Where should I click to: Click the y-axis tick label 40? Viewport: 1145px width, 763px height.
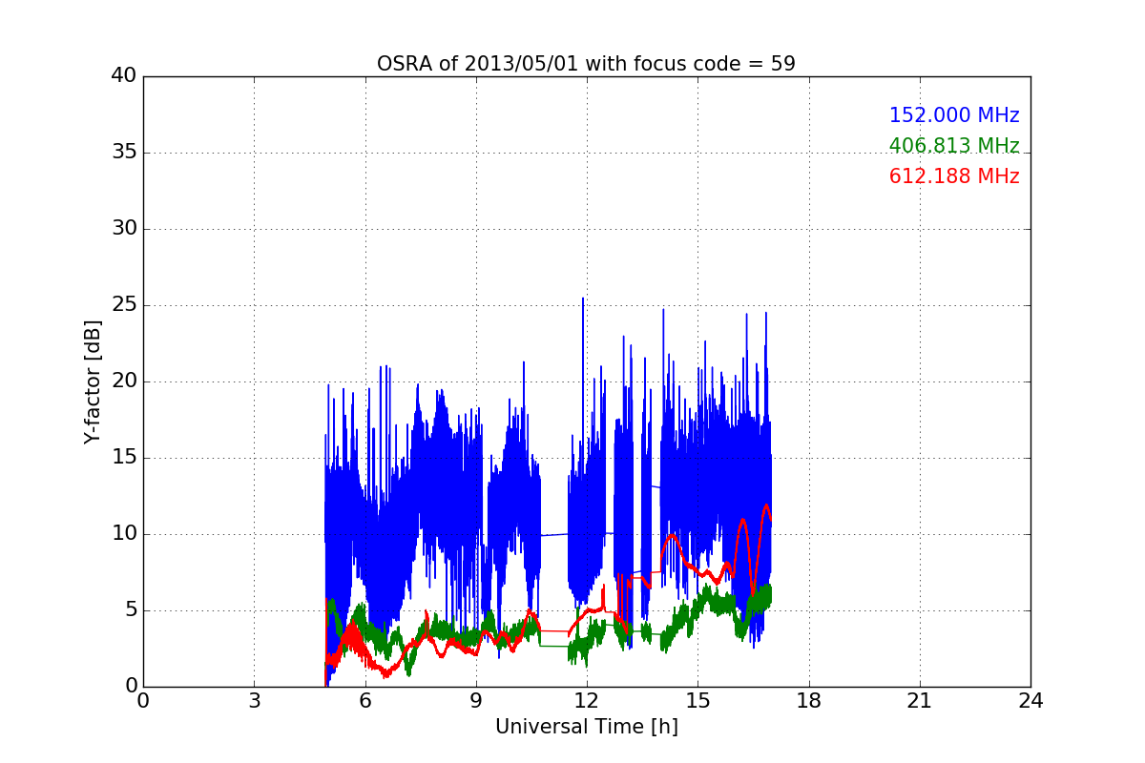[124, 76]
